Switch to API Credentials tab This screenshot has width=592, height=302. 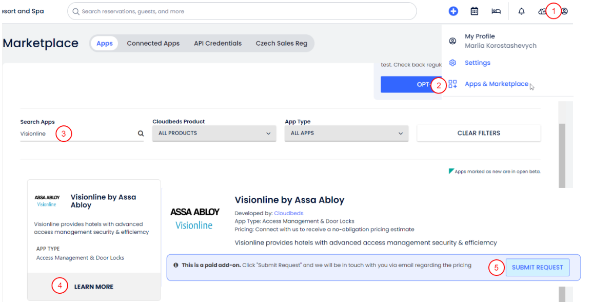pos(218,44)
